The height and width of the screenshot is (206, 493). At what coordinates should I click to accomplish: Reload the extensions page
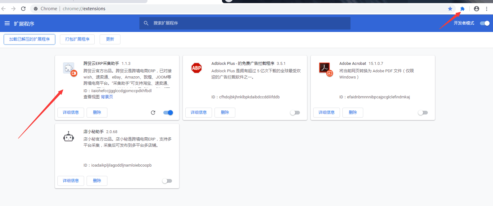[x=23, y=9]
